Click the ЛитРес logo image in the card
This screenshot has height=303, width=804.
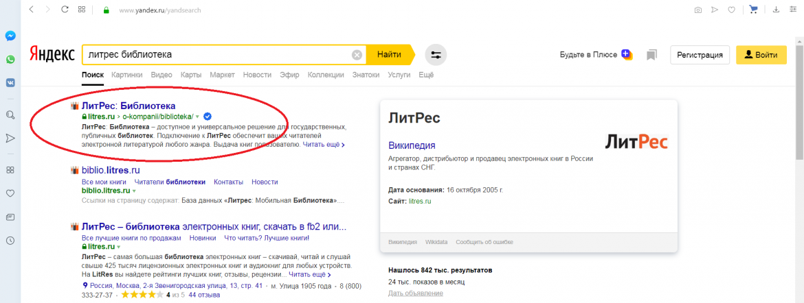click(636, 141)
